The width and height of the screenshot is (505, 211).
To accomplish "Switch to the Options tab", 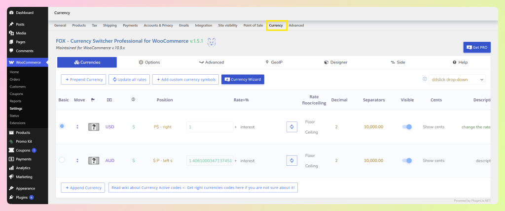I will click(x=149, y=62).
